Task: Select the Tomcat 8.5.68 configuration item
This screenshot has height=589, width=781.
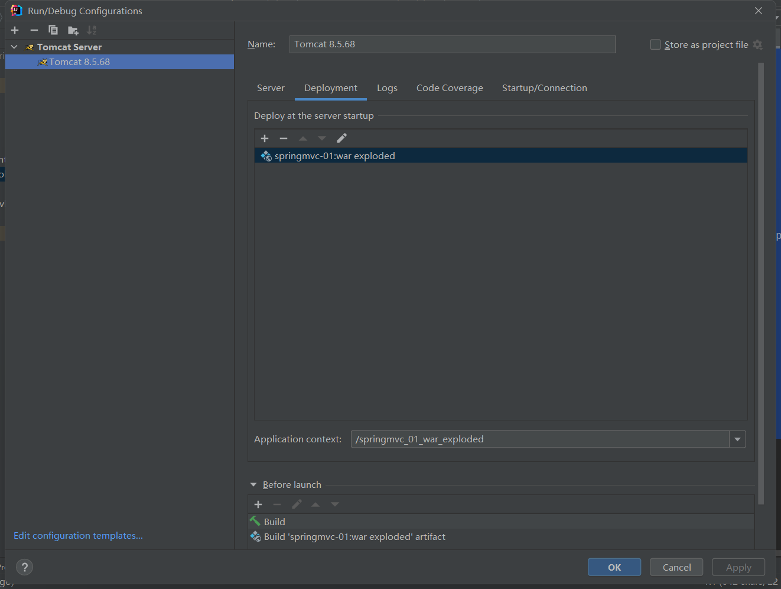Action: (79, 62)
